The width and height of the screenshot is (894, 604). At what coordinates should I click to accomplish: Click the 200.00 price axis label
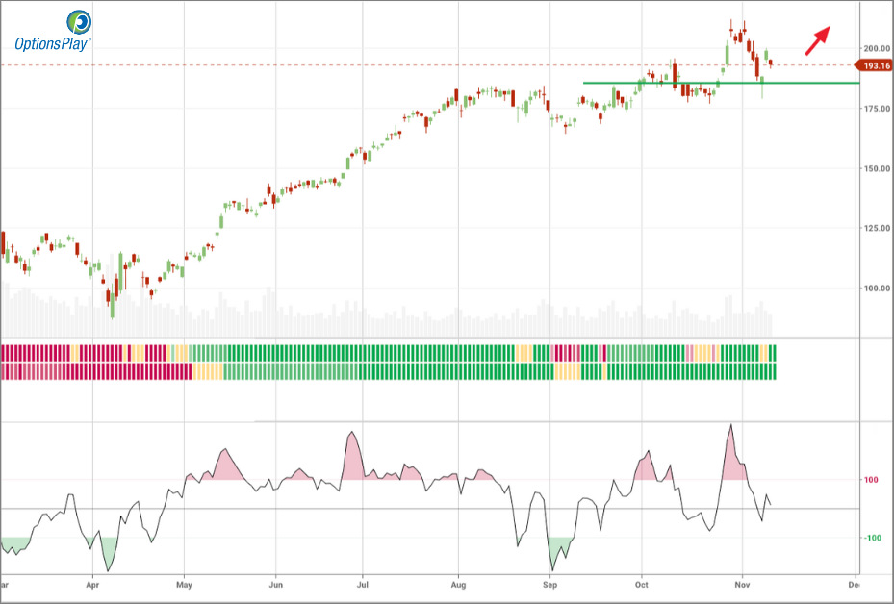point(876,48)
